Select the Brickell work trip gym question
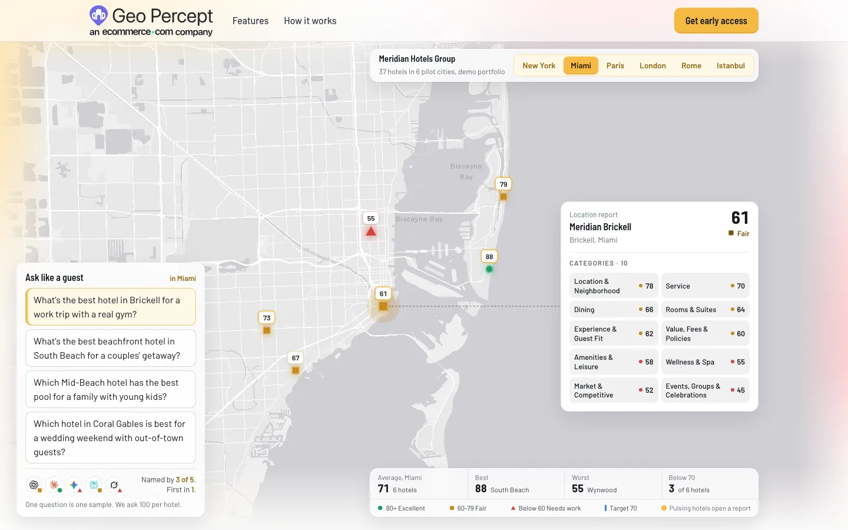 tap(111, 307)
